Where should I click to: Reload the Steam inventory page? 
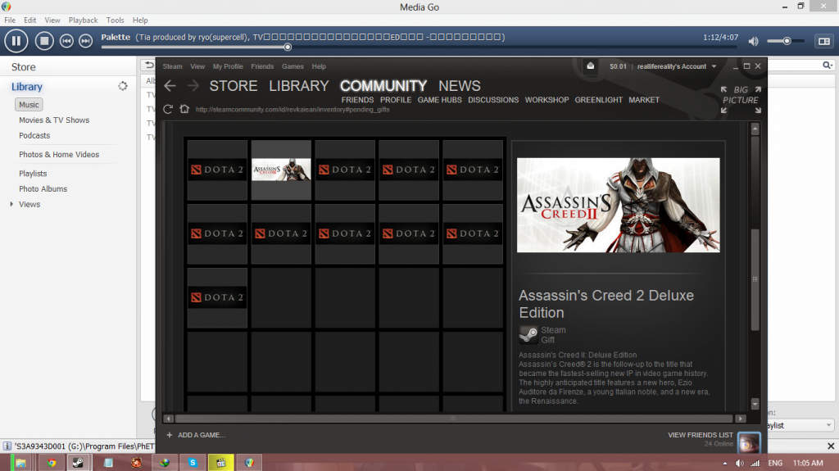click(168, 109)
